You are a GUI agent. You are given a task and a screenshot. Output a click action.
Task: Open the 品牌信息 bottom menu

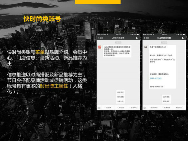167,107
